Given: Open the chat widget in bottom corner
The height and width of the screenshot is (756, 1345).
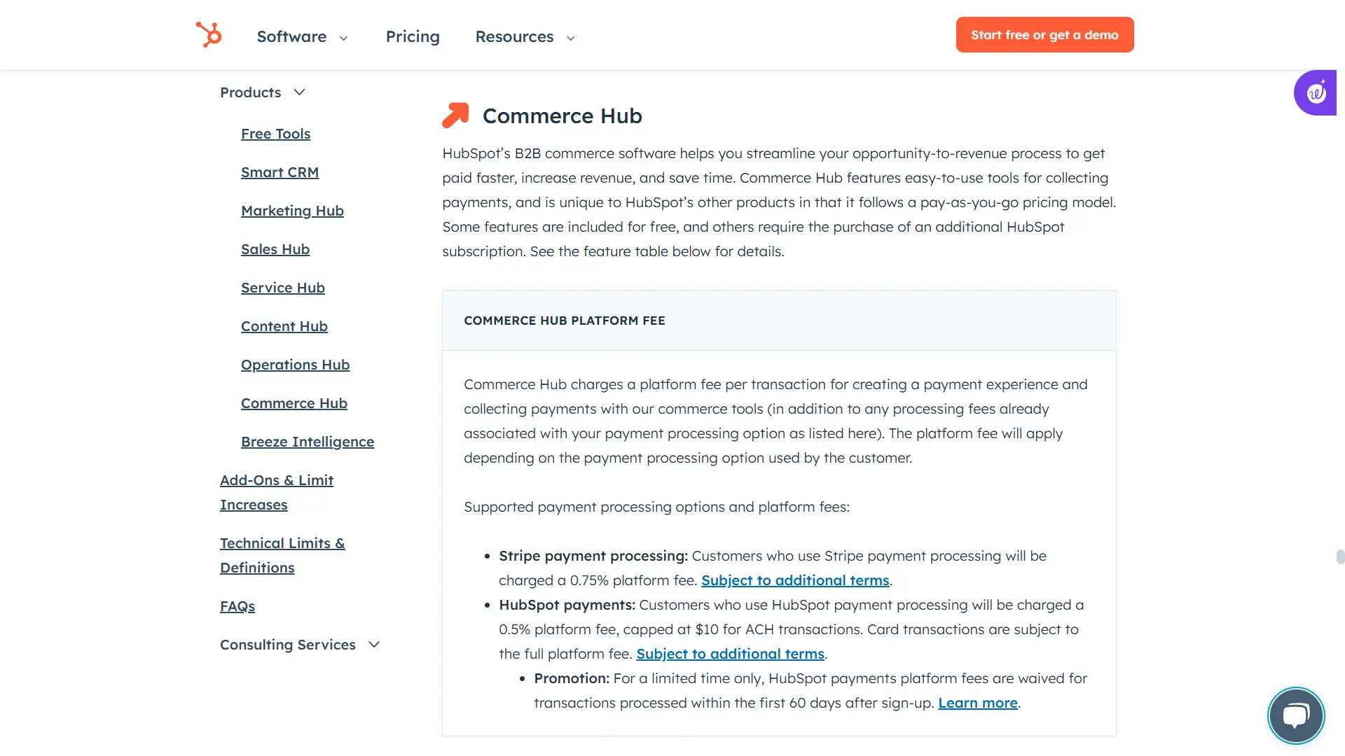Looking at the screenshot, I should pos(1295,715).
